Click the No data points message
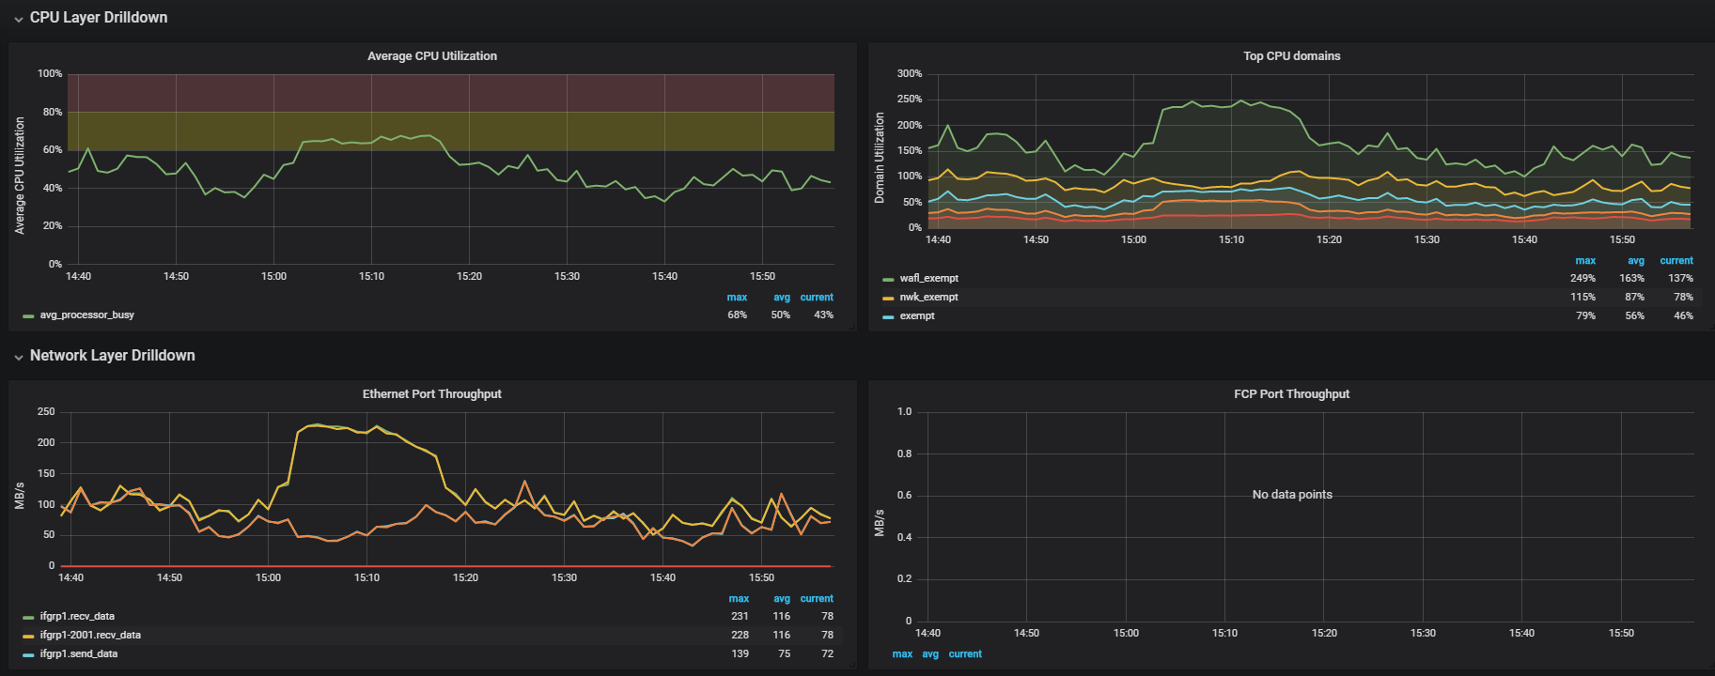1715x676 pixels. pyautogui.click(x=1291, y=495)
